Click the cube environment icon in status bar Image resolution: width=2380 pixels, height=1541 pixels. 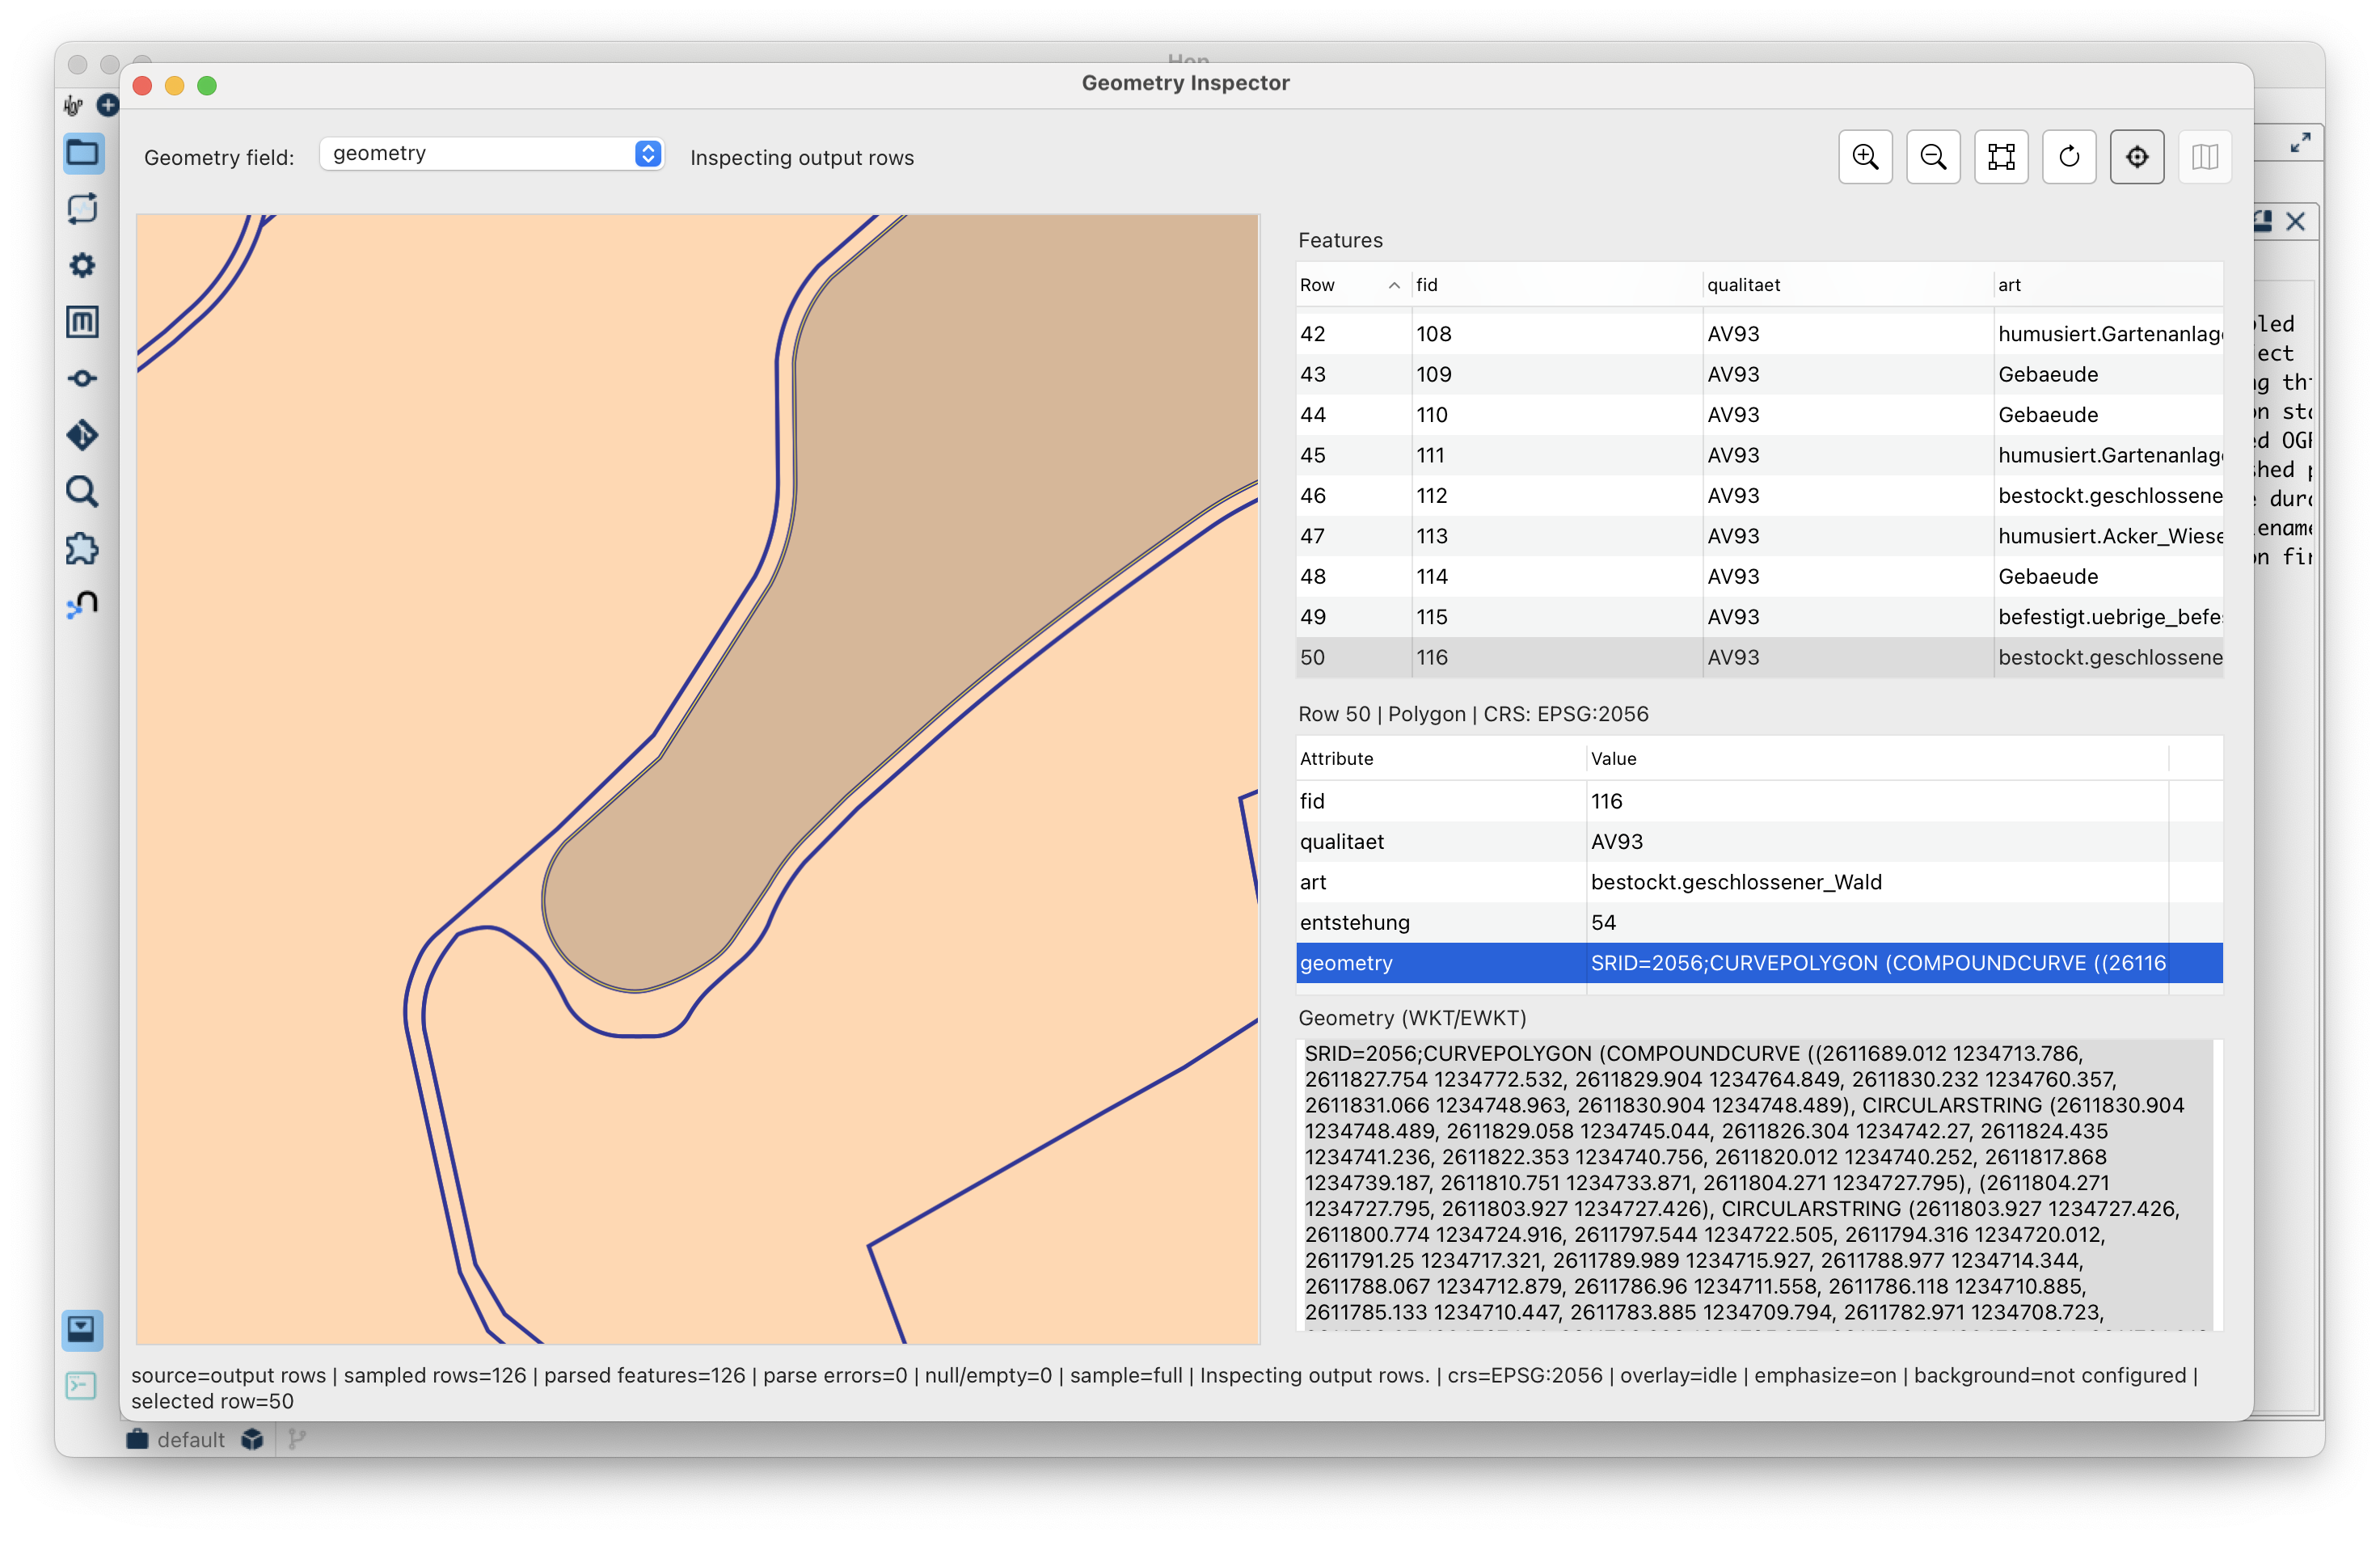pyautogui.click(x=252, y=1439)
